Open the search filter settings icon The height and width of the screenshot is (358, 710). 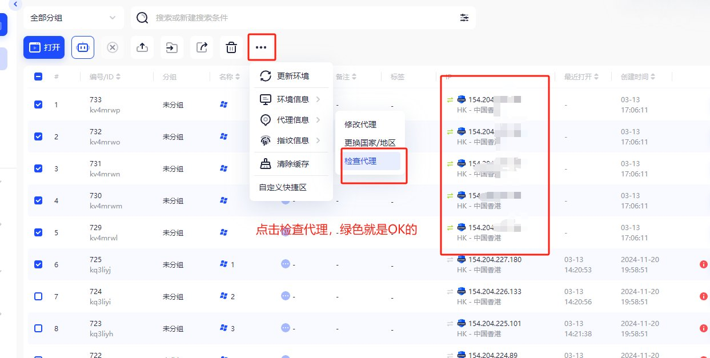(x=464, y=18)
